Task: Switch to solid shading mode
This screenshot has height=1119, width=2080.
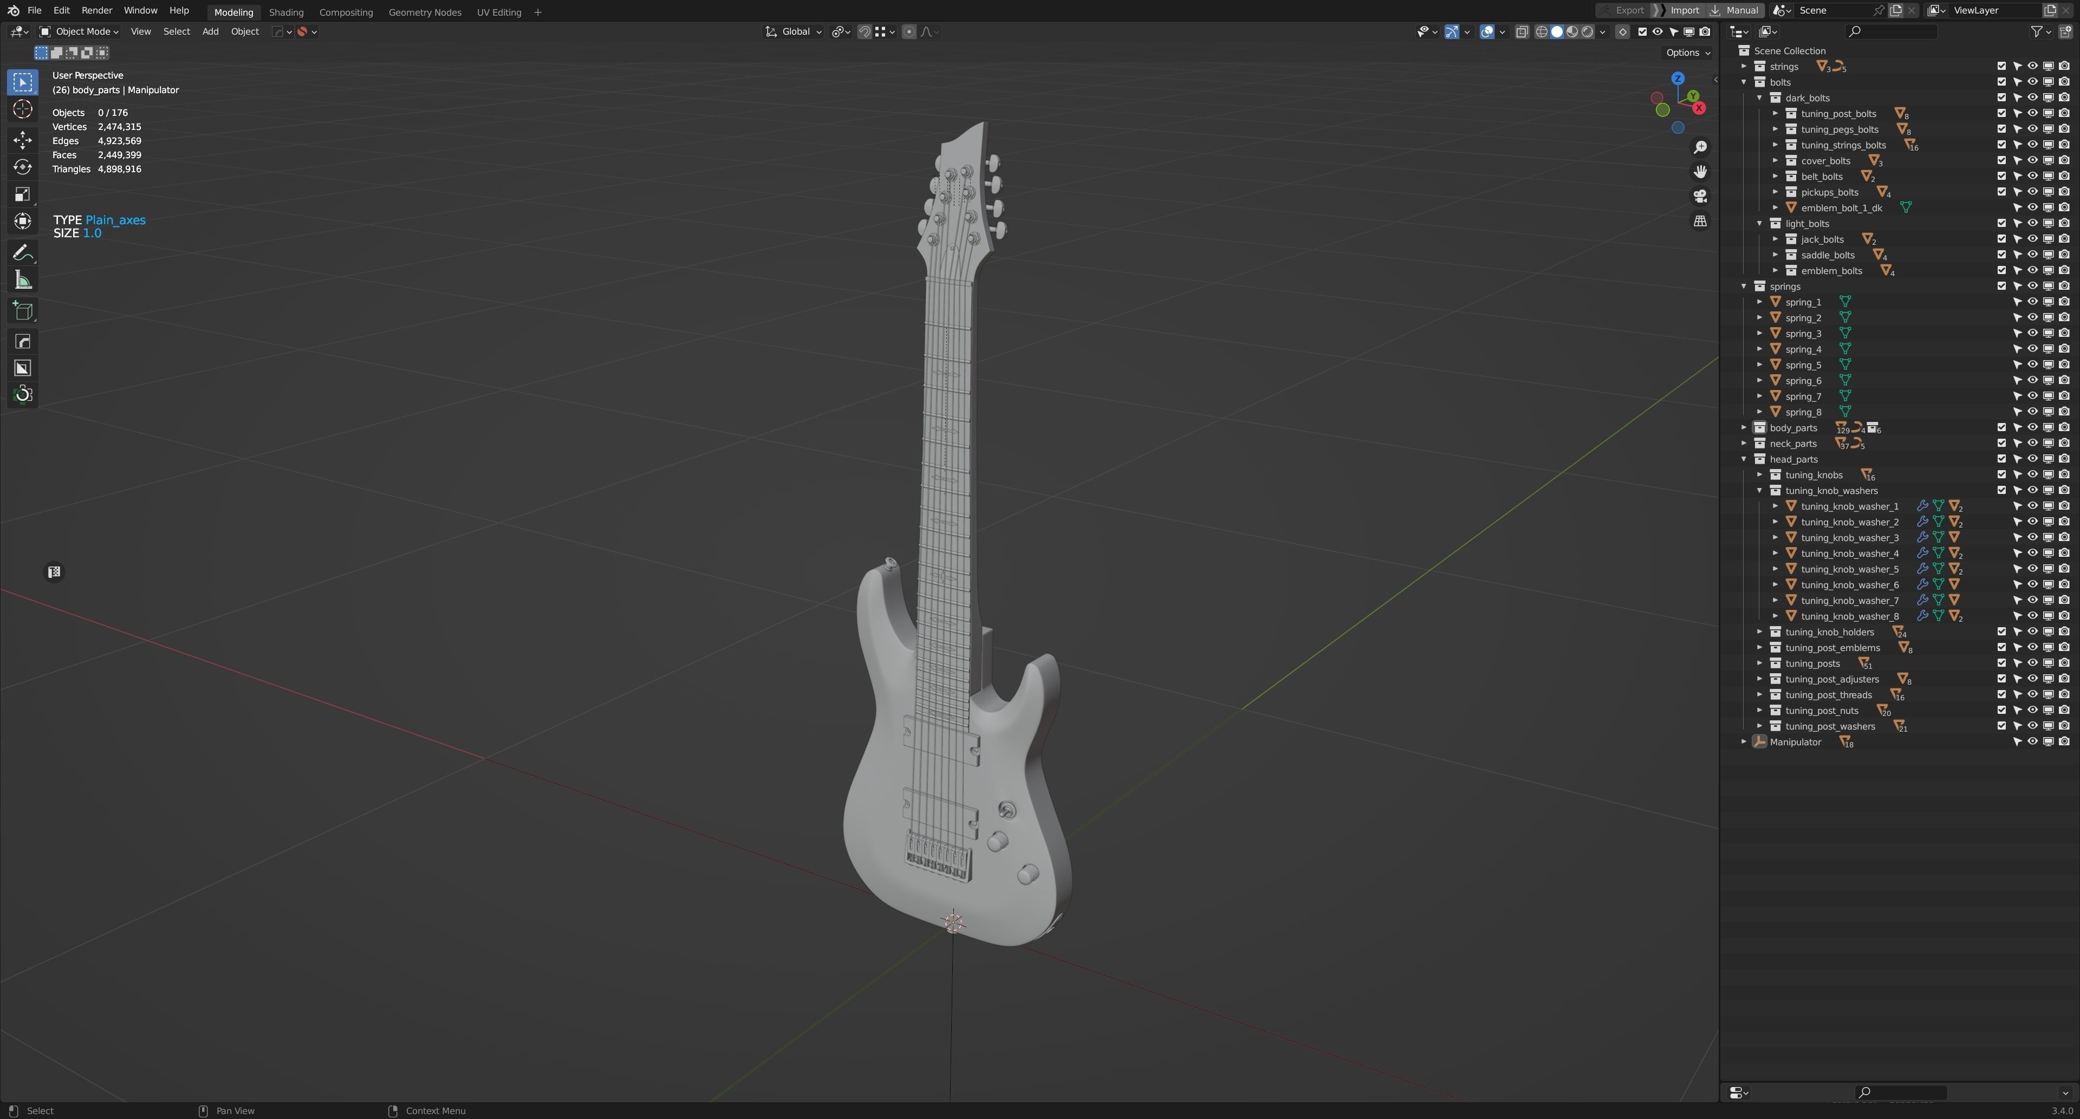Action: [x=1557, y=31]
